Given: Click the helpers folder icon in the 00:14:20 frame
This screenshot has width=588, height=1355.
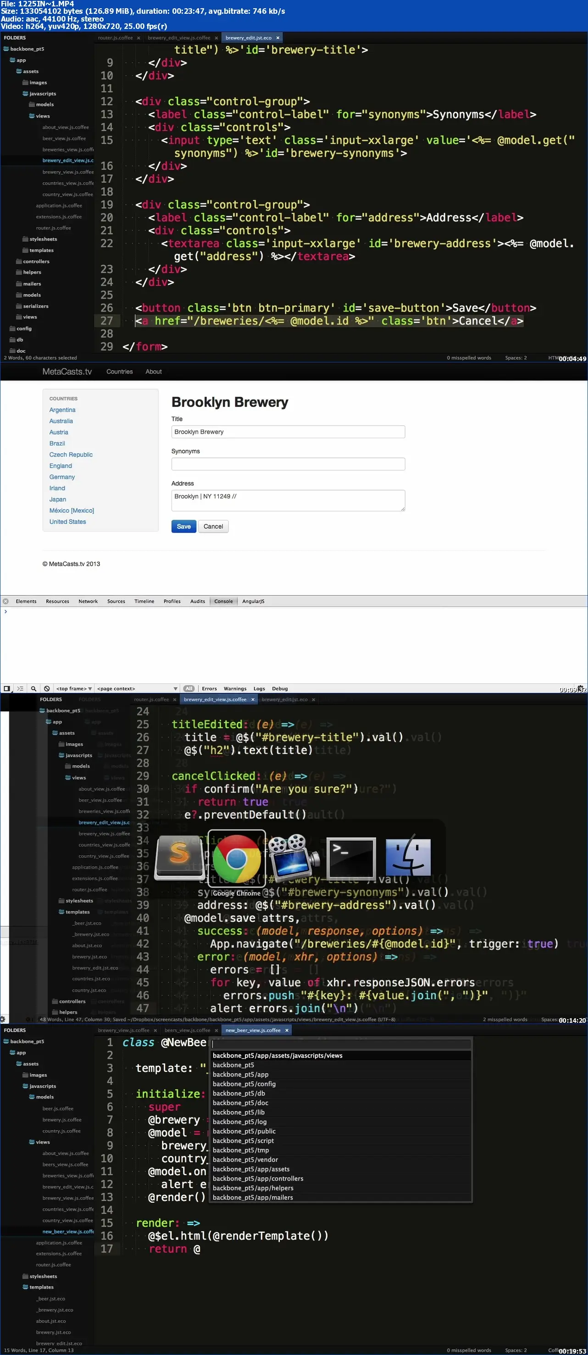Looking at the screenshot, I should coord(55,1013).
